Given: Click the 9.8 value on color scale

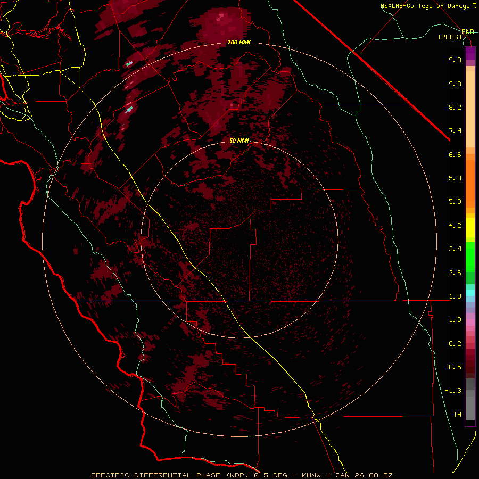Looking at the screenshot, I should point(455,60).
